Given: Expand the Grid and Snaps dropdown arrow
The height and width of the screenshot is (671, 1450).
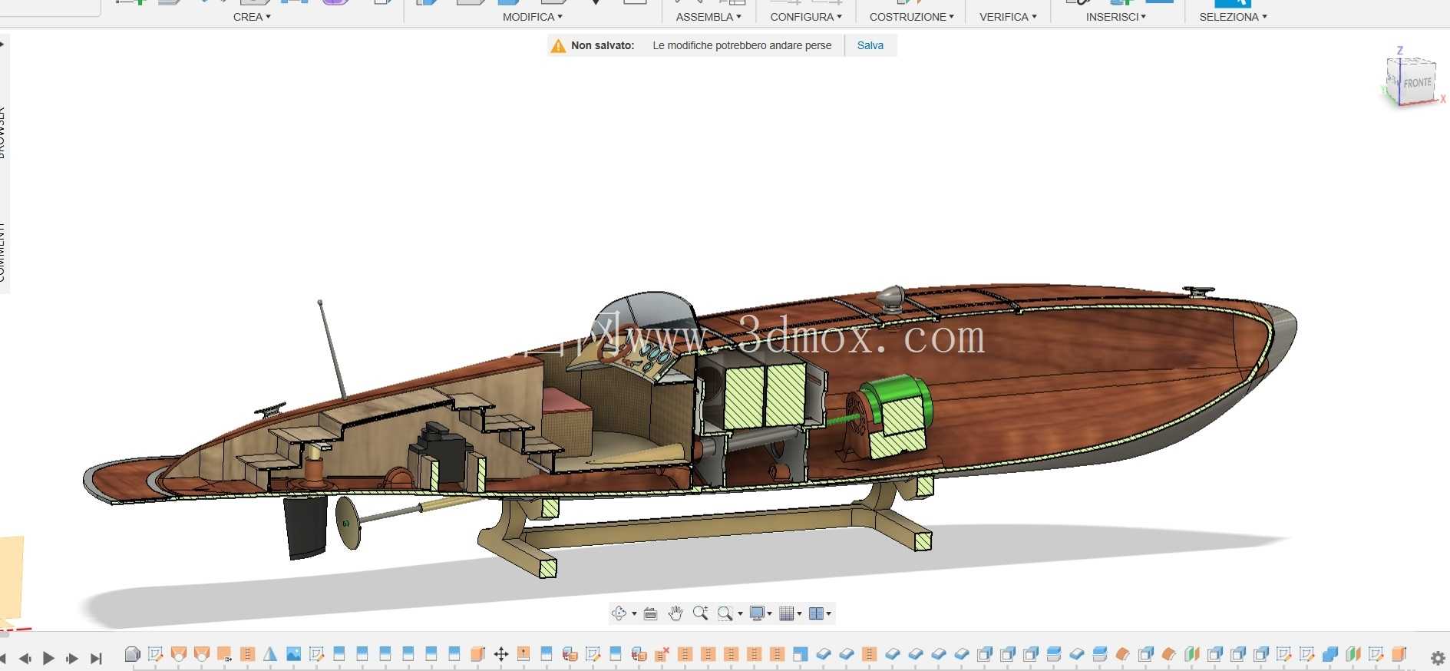Looking at the screenshot, I should 799,613.
